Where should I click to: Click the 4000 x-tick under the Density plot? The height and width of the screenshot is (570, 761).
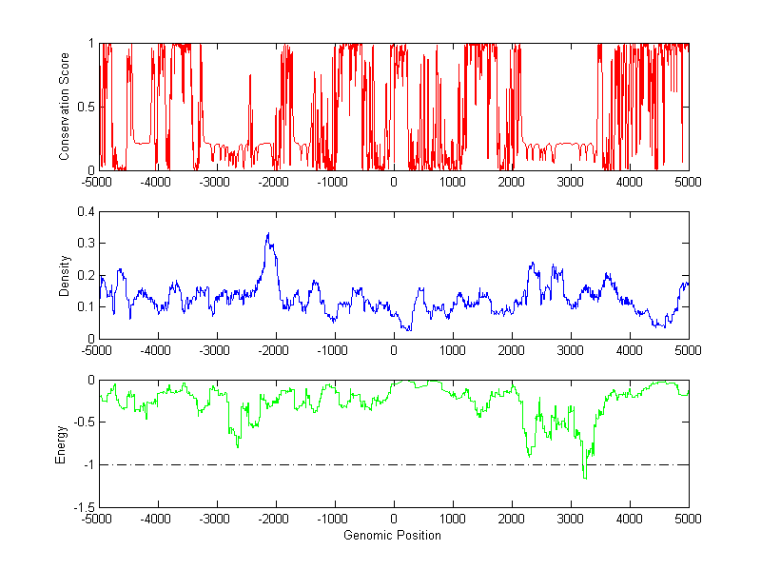630,350
